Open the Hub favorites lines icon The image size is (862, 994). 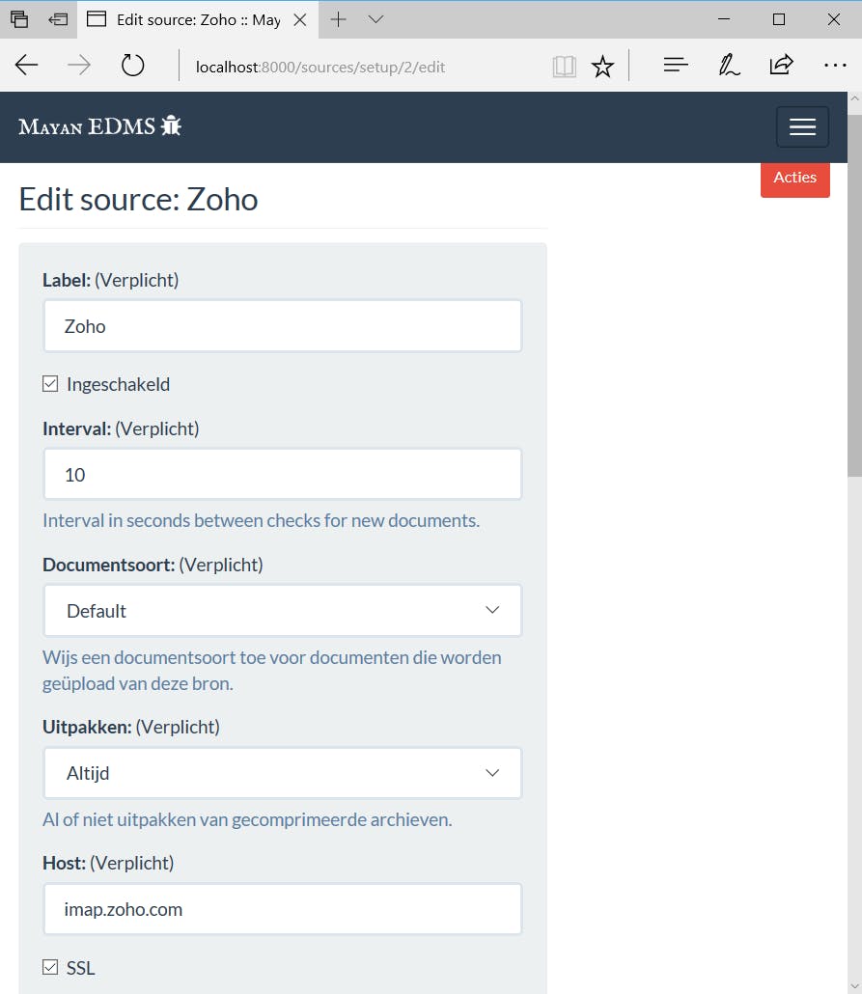pyautogui.click(x=676, y=66)
